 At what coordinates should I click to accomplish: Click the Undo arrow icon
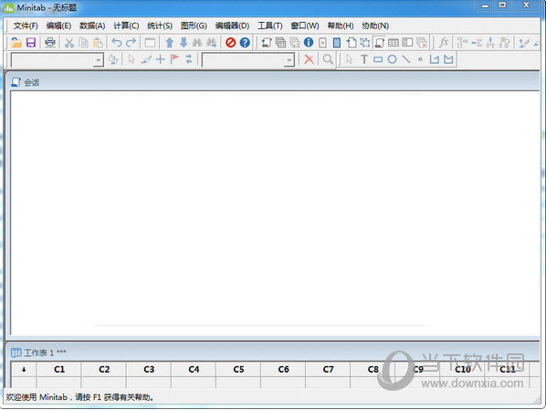(x=117, y=43)
